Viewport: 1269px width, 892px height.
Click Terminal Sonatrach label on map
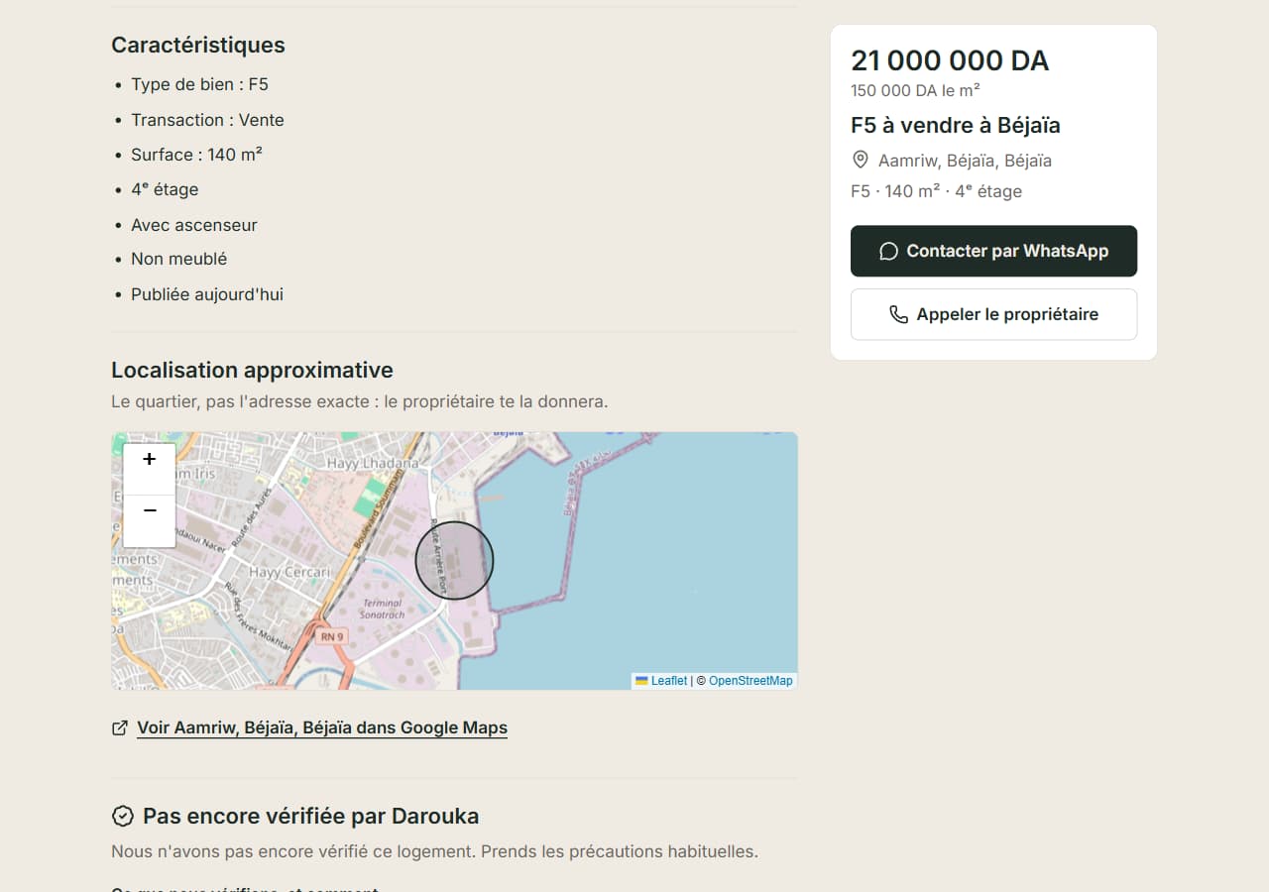pyautogui.click(x=383, y=609)
